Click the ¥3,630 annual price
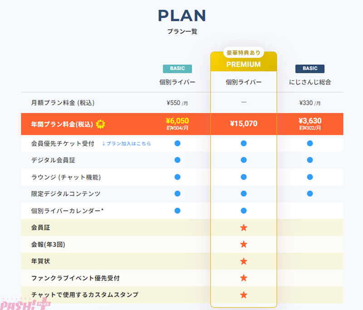 [310, 121]
